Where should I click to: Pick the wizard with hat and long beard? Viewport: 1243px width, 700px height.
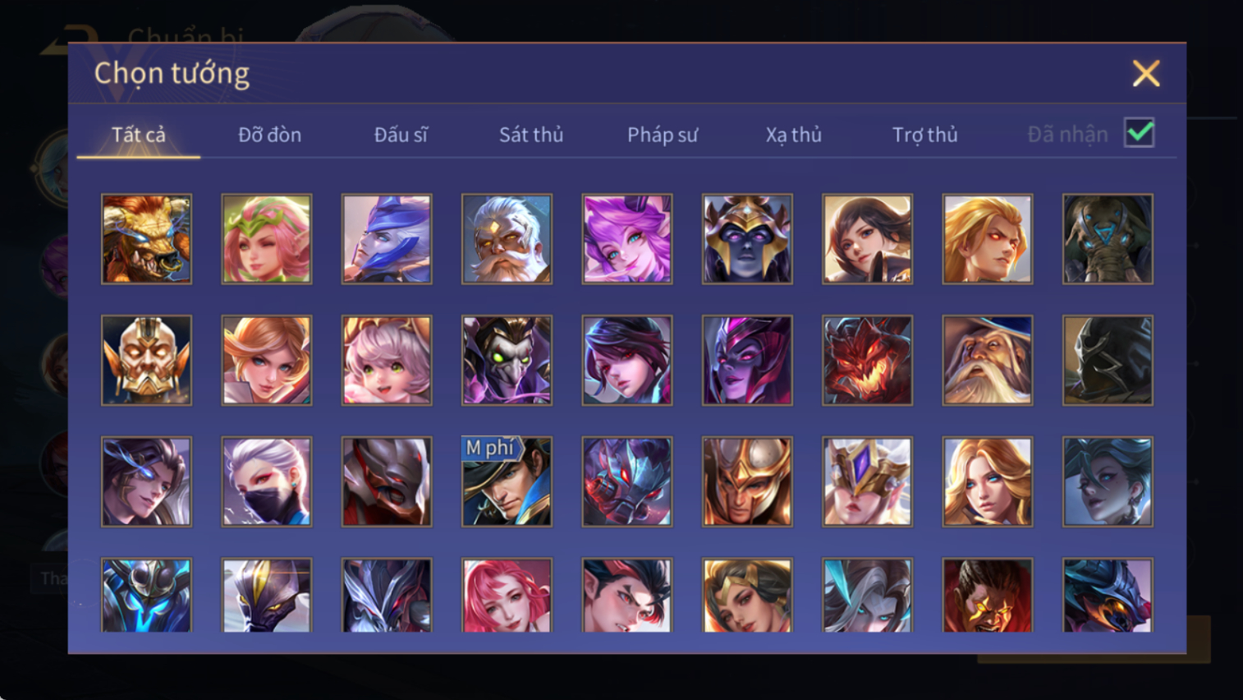click(x=988, y=360)
